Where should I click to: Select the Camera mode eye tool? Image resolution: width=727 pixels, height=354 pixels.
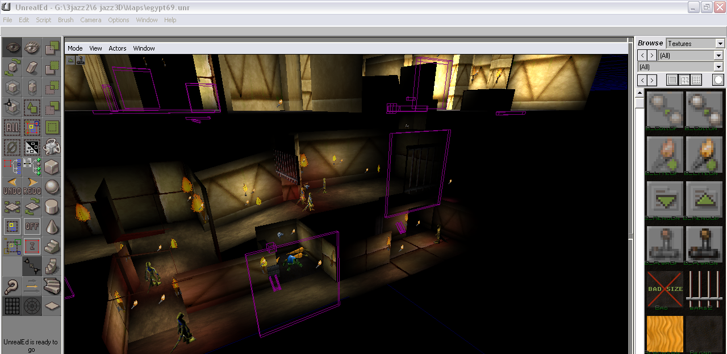point(12,48)
